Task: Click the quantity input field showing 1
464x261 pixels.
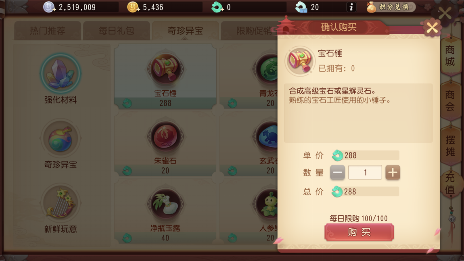Action: [x=365, y=172]
